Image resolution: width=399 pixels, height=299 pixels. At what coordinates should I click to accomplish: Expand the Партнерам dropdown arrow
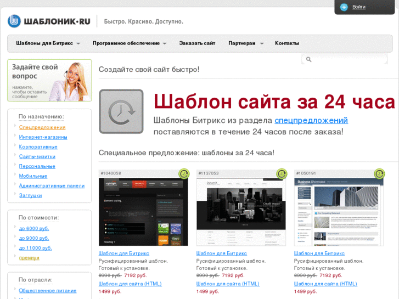pos(262,43)
